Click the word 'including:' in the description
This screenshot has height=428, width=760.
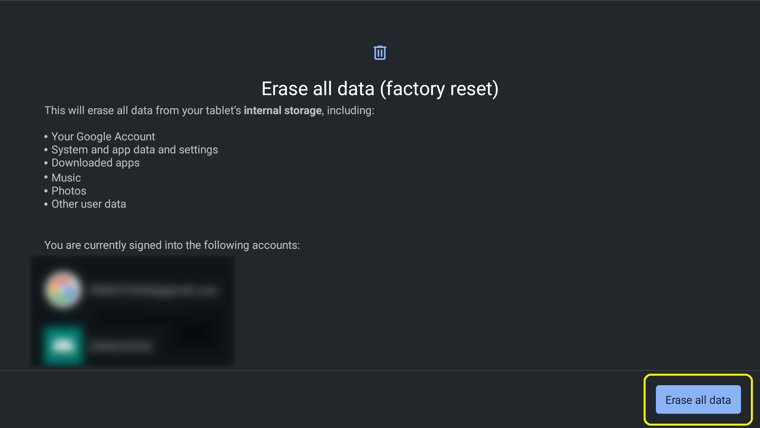pos(350,110)
